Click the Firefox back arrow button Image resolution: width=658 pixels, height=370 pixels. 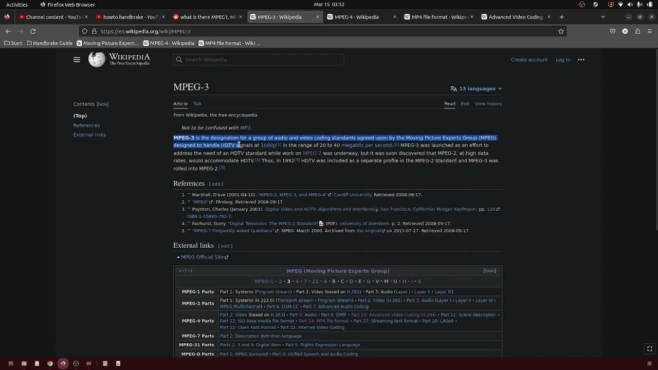pos(8,31)
